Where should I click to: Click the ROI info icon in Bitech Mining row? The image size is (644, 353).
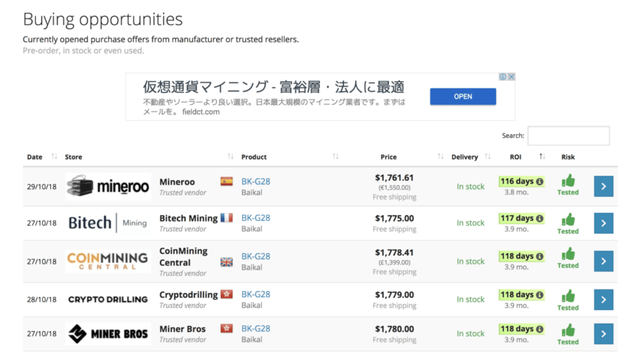540,218
